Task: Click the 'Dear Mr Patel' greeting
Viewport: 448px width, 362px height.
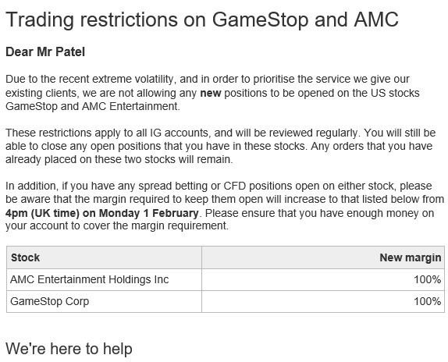Action: 45,52
